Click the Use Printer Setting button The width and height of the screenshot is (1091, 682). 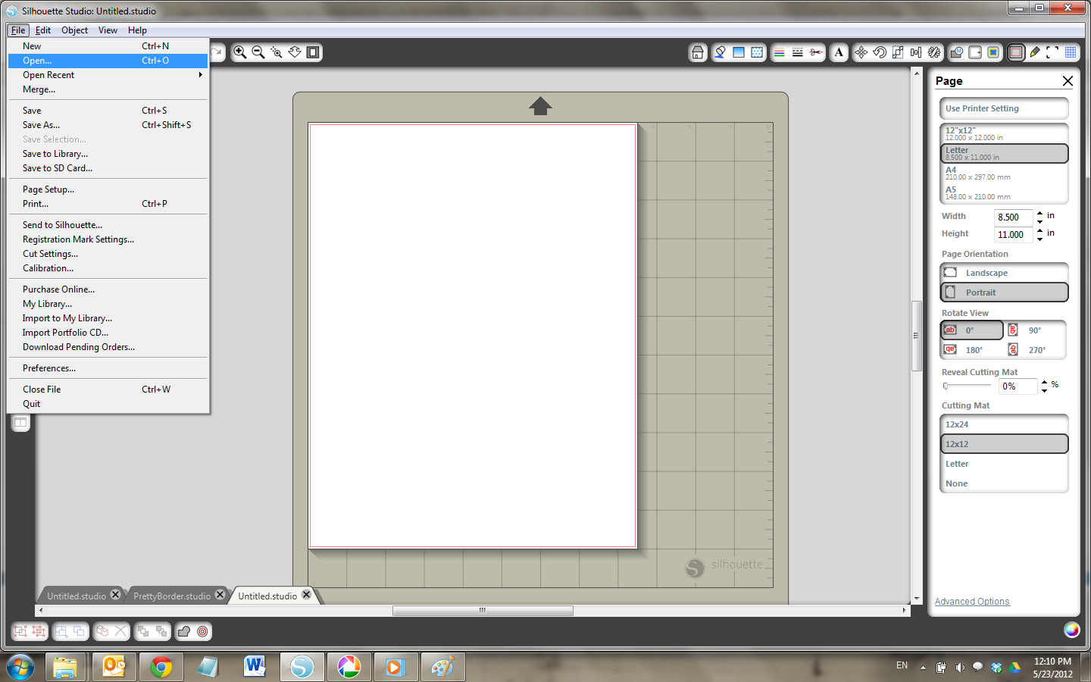1004,108
